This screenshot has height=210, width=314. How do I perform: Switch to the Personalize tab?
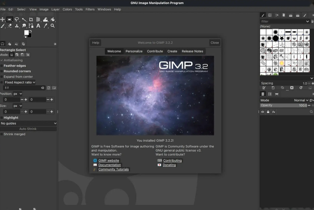click(x=134, y=51)
